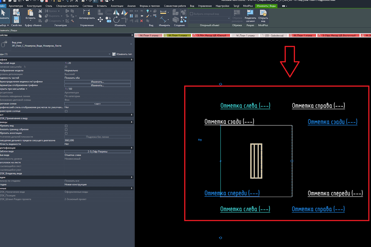
Task: Open the Архитектура ribbon tab
Action: (x=16, y=6)
